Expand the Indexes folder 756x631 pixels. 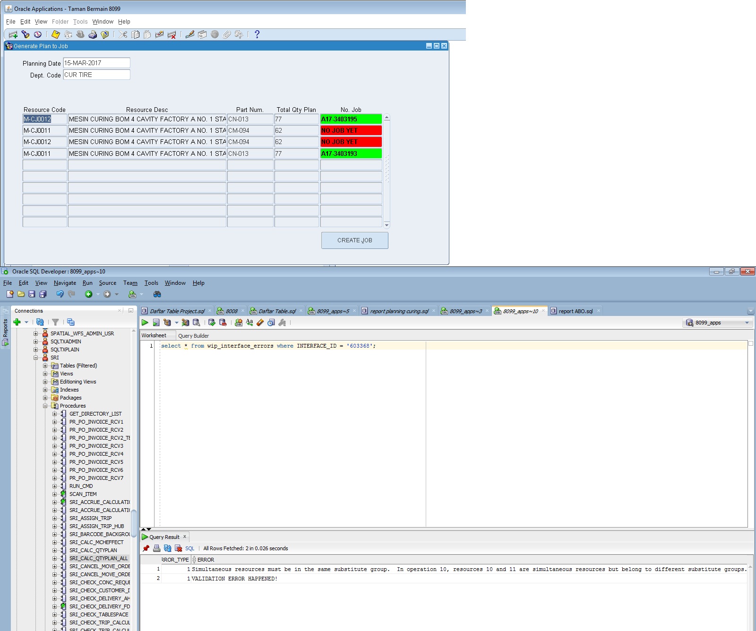[x=45, y=390]
